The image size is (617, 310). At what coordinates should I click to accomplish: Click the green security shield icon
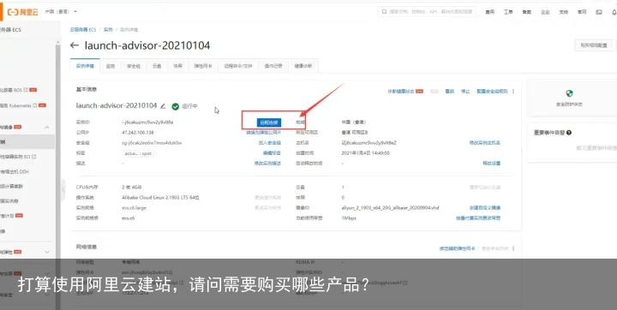point(569,93)
